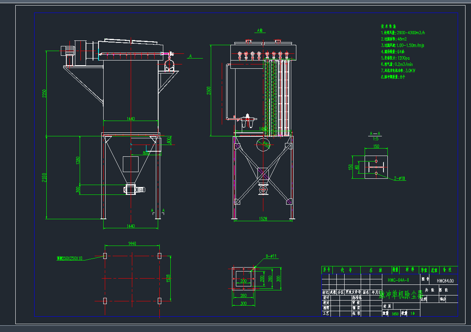Click the 2250 height dimension text
The height and width of the screenshot is (332, 471).
(45, 93)
